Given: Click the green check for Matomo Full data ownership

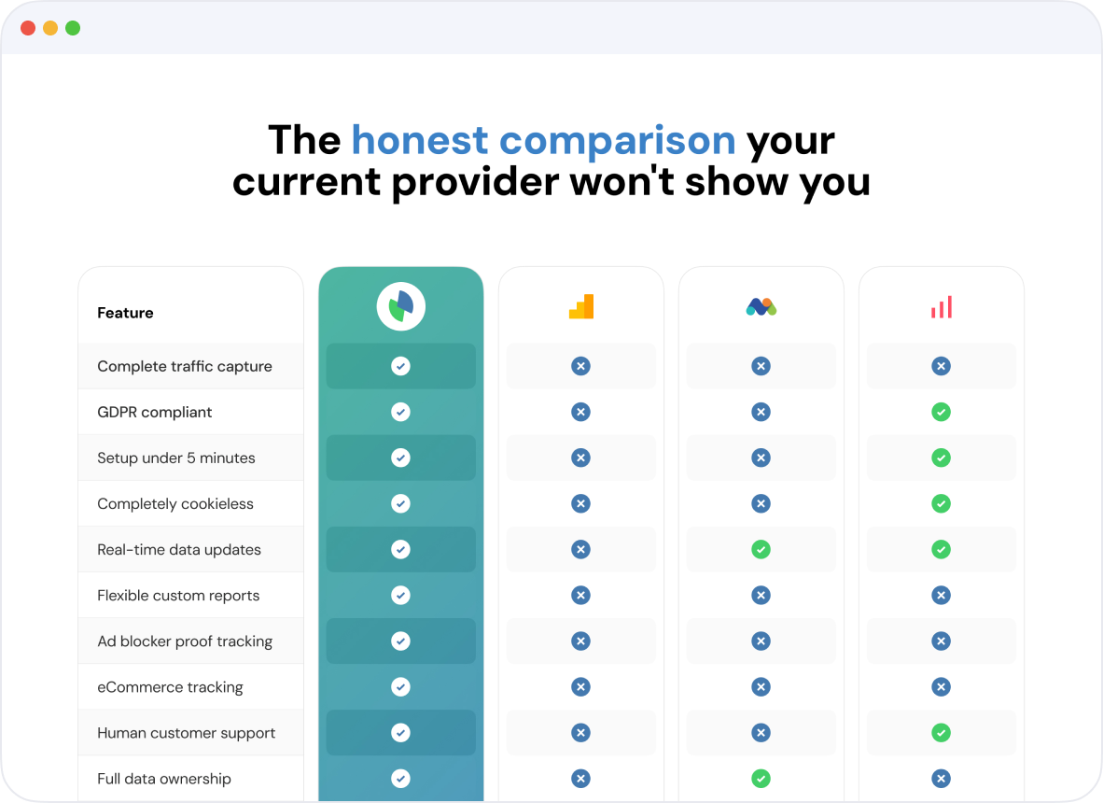Looking at the screenshot, I should (761, 779).
